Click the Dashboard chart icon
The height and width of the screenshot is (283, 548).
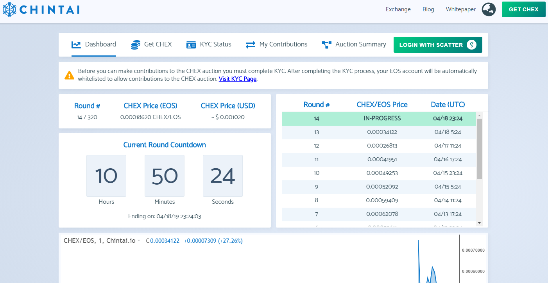click(76, 44)
